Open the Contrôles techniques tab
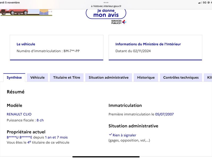The image size is (212, 159). point(181,77)
